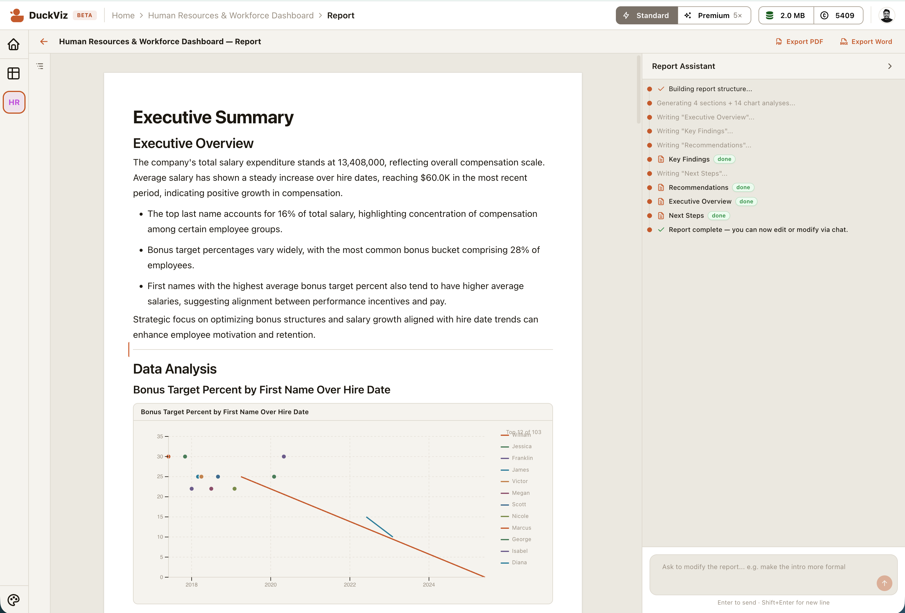Toggle William series in chart legend

pos(516,435)
